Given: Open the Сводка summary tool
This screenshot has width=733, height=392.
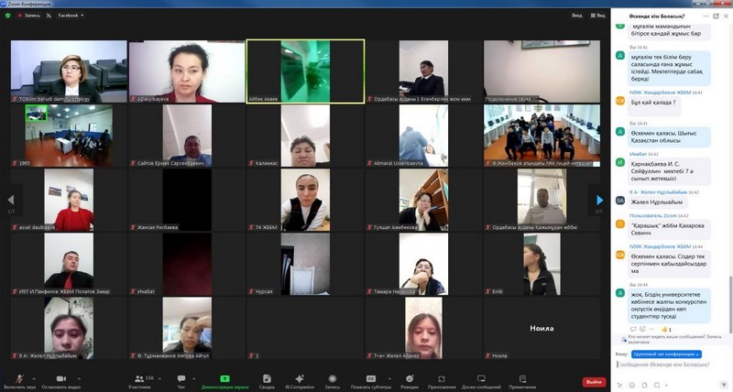Looking at the screenshot, I should pos(267,381).
